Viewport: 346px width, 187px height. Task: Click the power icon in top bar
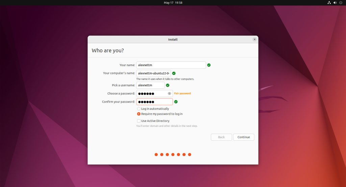pyautogui.click(x=341, y=3)
